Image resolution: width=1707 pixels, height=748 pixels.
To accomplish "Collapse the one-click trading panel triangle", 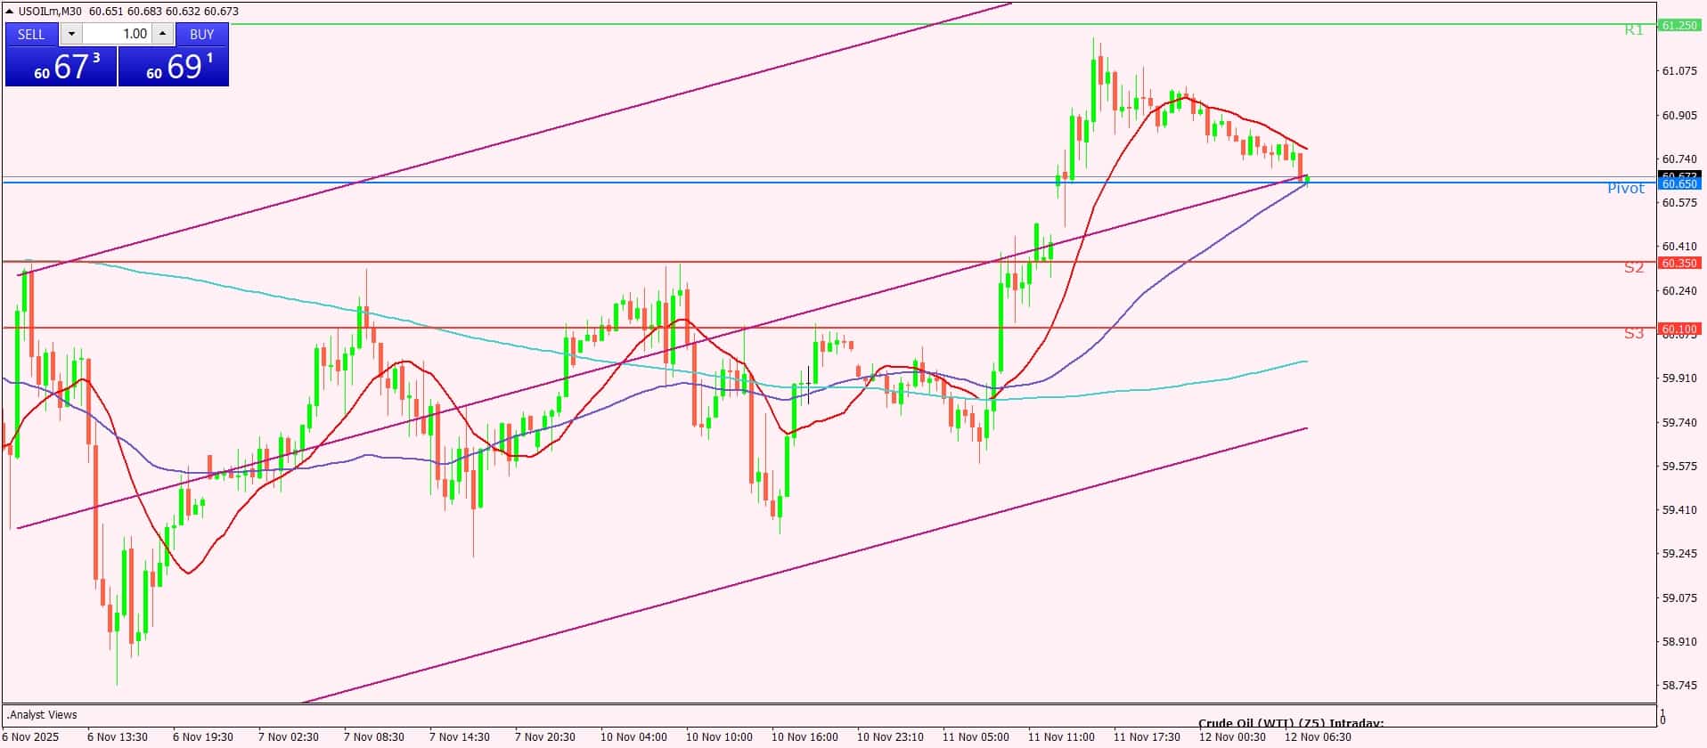I will [x=10, y=11].
